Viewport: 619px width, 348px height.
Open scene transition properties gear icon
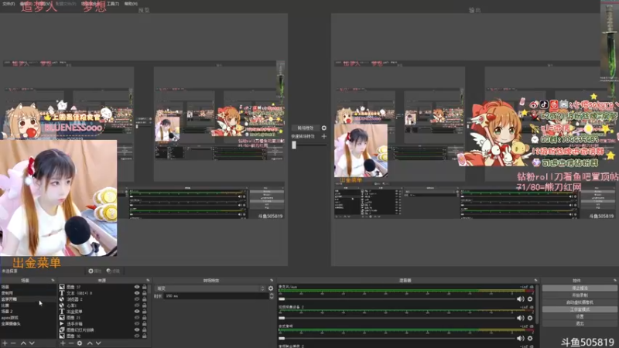point(271,288)
